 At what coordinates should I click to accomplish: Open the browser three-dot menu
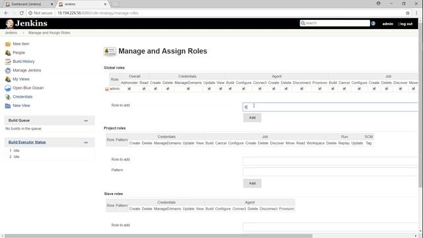(x=416, y=13)
